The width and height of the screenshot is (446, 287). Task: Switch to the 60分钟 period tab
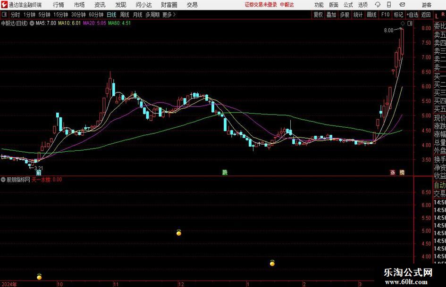96,15
